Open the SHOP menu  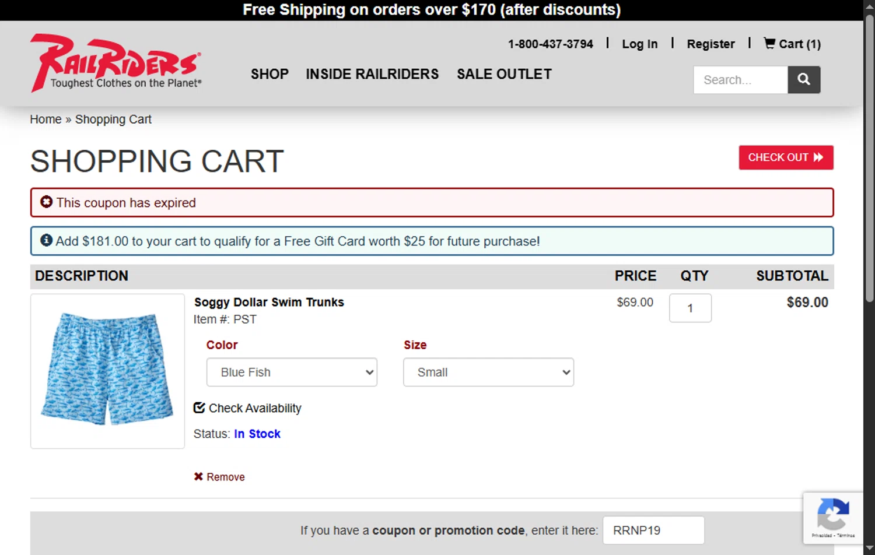pos(269,74)
